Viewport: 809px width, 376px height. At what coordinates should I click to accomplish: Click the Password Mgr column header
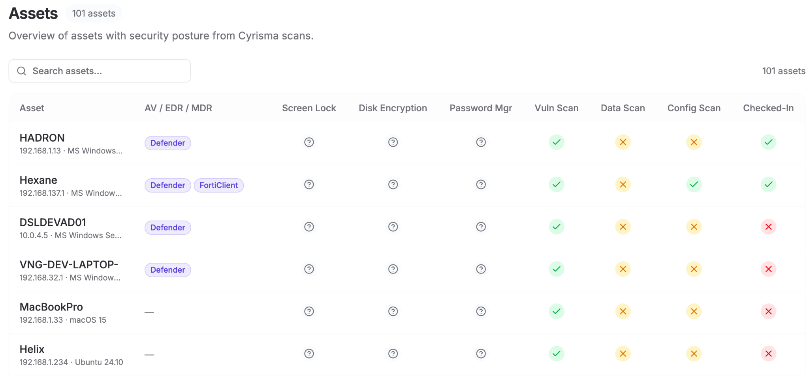(x=481, y=108)
